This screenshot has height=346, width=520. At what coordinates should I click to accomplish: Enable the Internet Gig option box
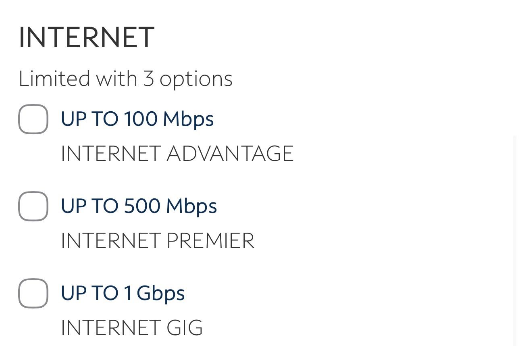coord(33,293)
